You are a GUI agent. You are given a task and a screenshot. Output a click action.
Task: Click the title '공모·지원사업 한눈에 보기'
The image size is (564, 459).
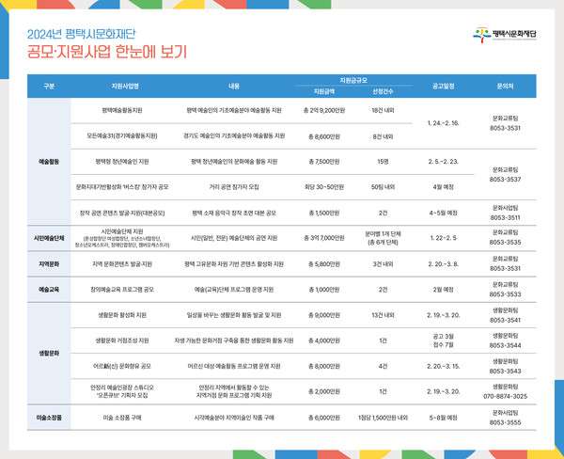(107, 52)
